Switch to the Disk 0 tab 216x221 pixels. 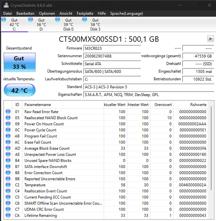pyautogui.click(x=68, y=24)
